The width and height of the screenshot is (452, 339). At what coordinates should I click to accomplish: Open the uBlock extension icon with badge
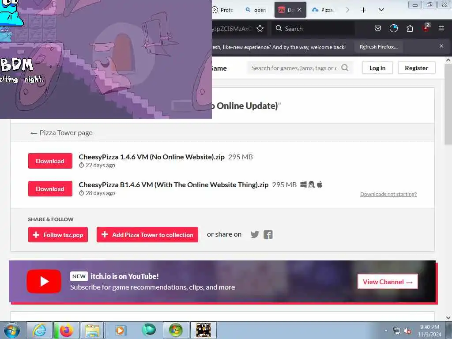[x=426, y=28]
